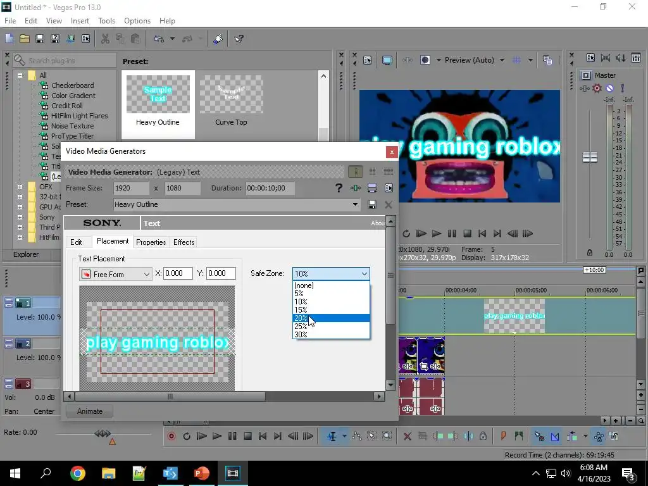Insert a region with the green flags icon
Screen dimensions: 648x486
point(519,436)
